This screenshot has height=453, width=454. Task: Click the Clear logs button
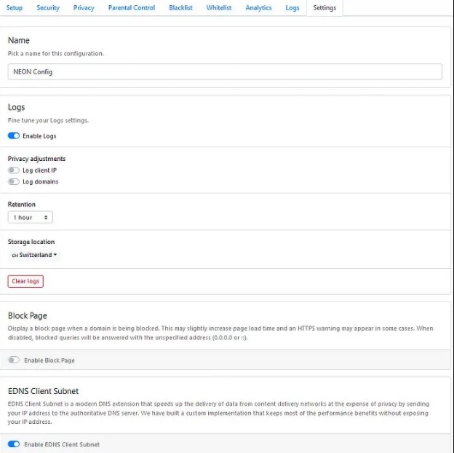click(x=25, y=281)
